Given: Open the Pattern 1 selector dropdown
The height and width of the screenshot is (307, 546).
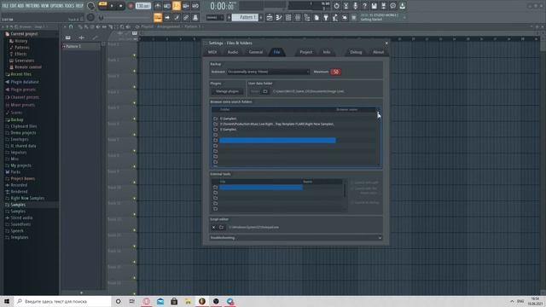Looking at the screenshot, I should (245, 17).
